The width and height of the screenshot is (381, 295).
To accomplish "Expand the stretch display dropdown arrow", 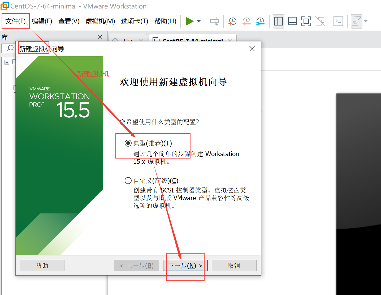I will 366,21.
